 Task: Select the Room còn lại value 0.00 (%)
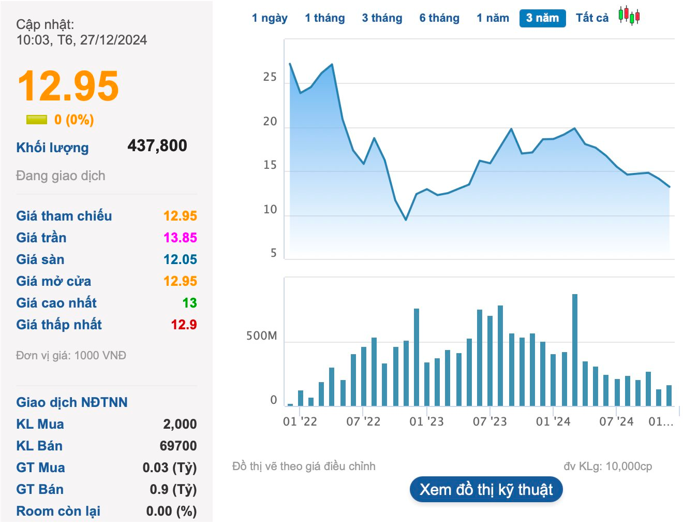click(x=171, y=511)
